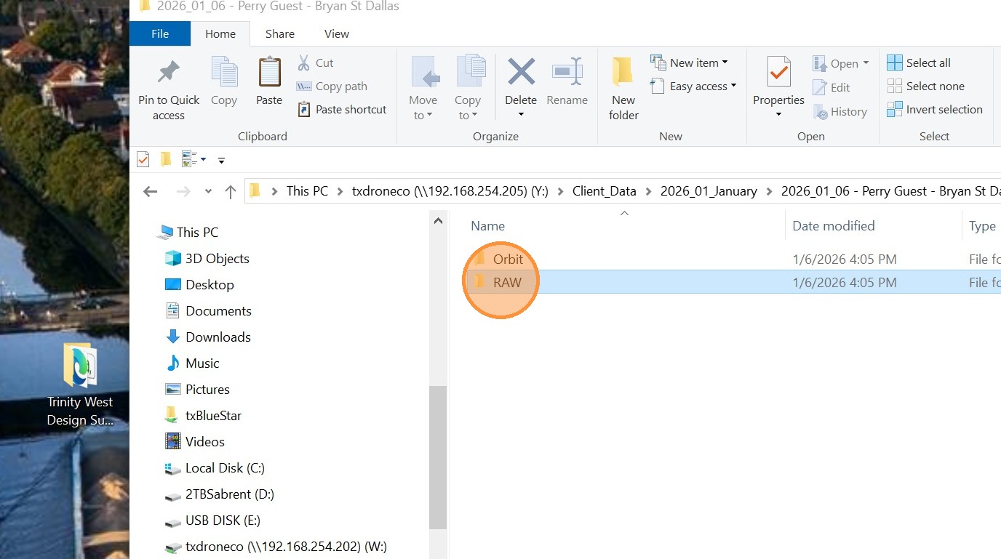The image size is (1001, 559).
Task: Go up one level with the Up arrow
Action: point(231,192)
